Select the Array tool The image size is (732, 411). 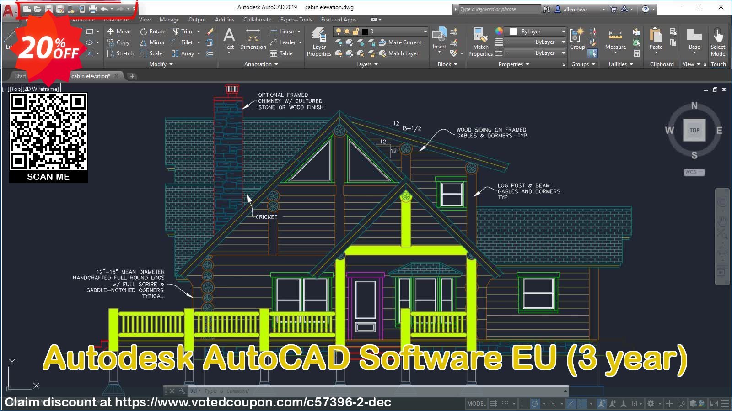pos(183,53)
